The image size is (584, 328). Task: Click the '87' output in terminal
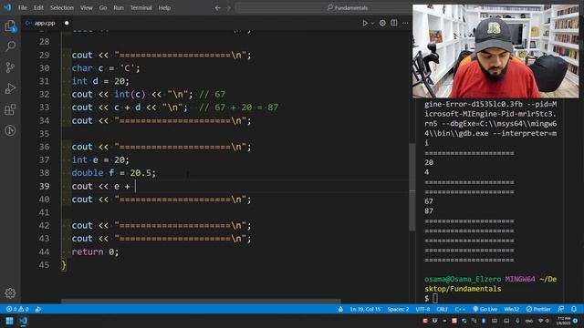(x=429, y=211)
